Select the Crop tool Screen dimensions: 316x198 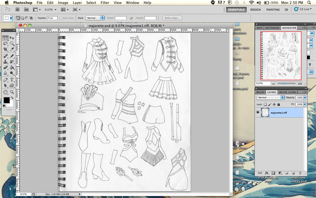click(x=6, y=49)
